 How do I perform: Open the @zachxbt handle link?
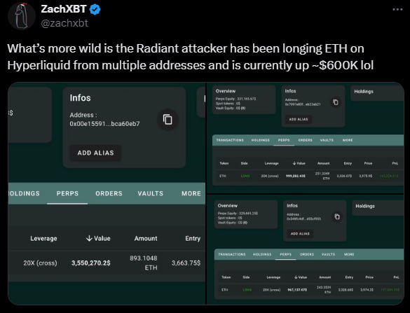click(x=64, y=23)
